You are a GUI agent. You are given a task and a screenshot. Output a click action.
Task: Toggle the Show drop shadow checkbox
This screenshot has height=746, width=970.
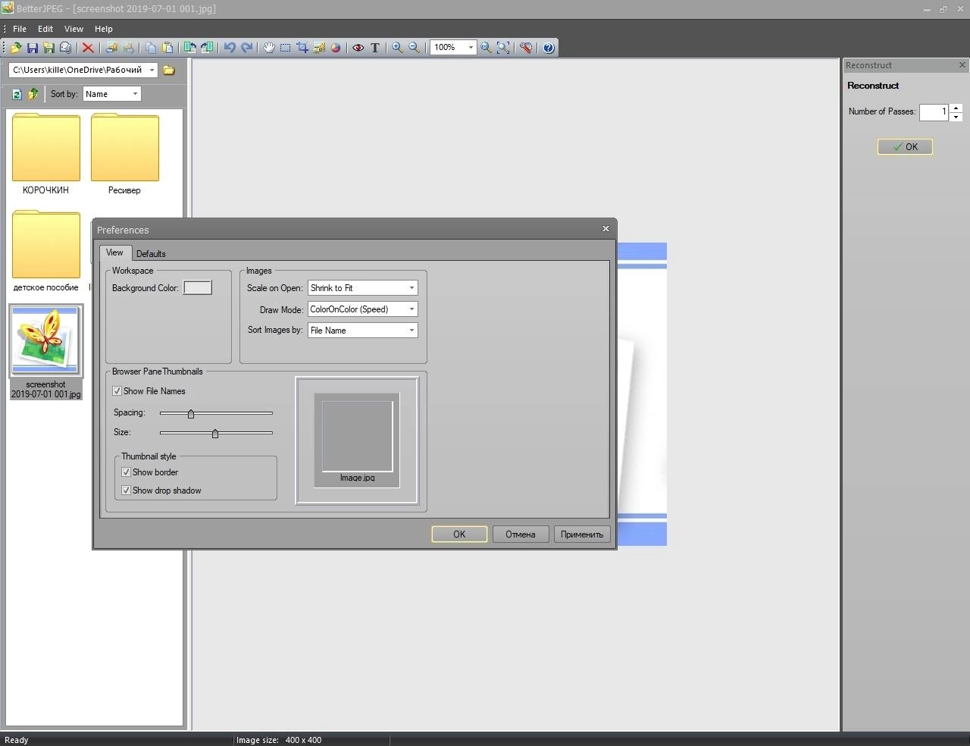click(x=126, y=491)
